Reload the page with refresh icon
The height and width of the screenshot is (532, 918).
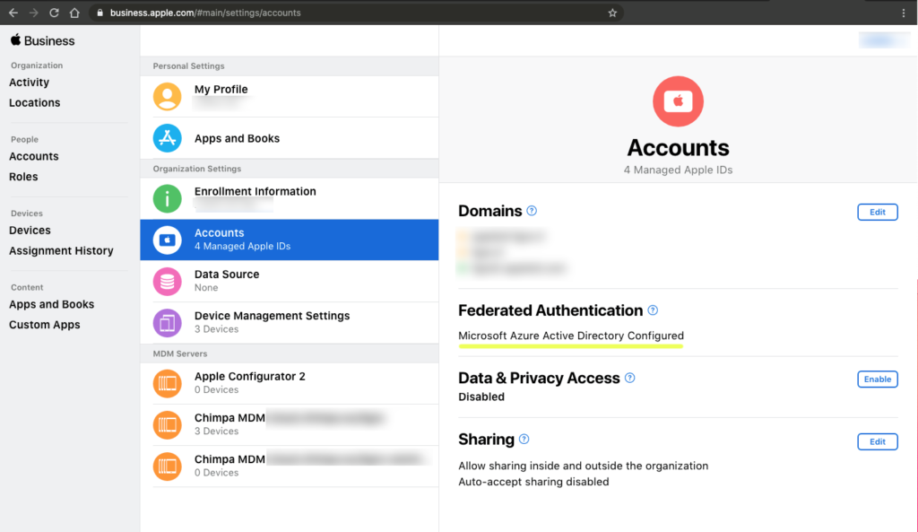pyautogui.click(x=54, y=13)
